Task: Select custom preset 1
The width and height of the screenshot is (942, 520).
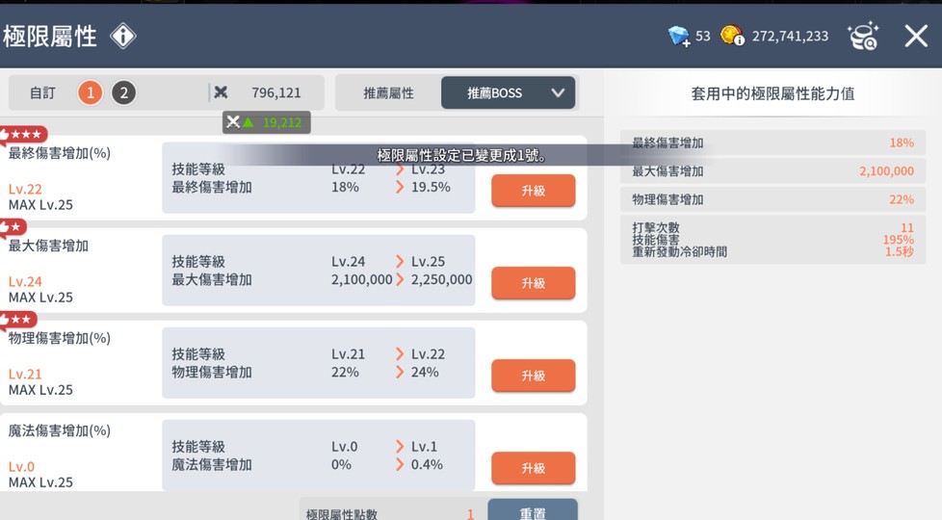Action: coord(91,92)
